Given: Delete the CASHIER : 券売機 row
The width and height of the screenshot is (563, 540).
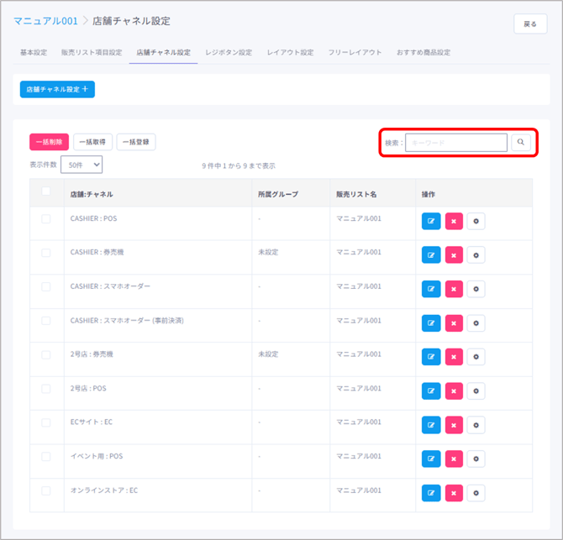Looking at the screenshot, I should [454, 254].
